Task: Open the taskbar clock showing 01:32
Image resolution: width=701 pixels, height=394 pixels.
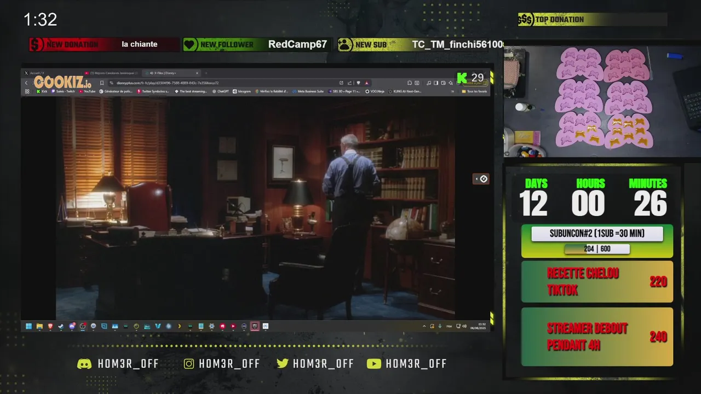Action: coord(478,326)
